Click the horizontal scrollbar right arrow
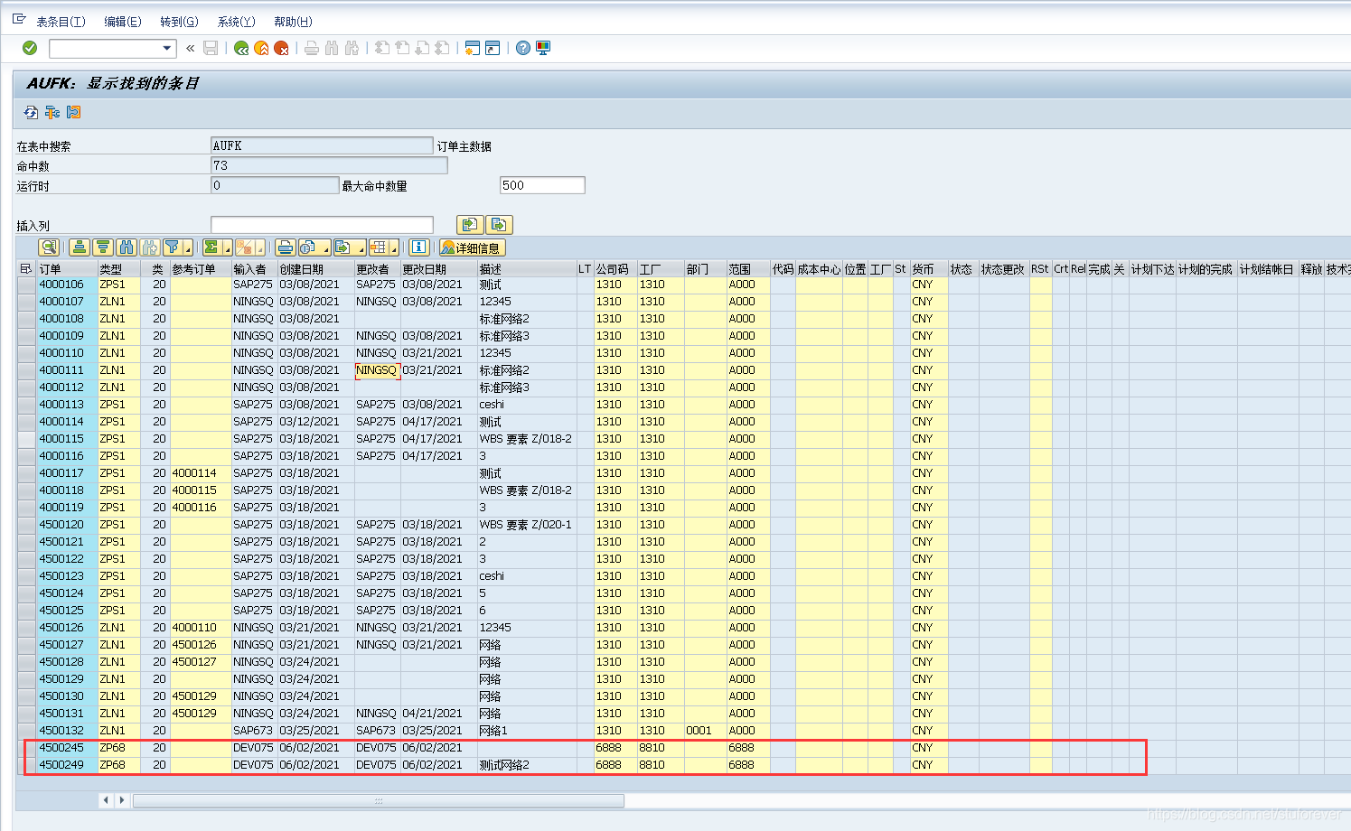 122,800
